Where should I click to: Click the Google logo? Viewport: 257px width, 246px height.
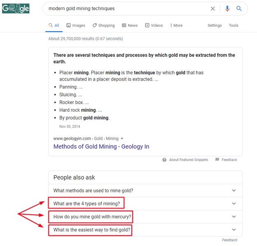(x=16, y=8)
